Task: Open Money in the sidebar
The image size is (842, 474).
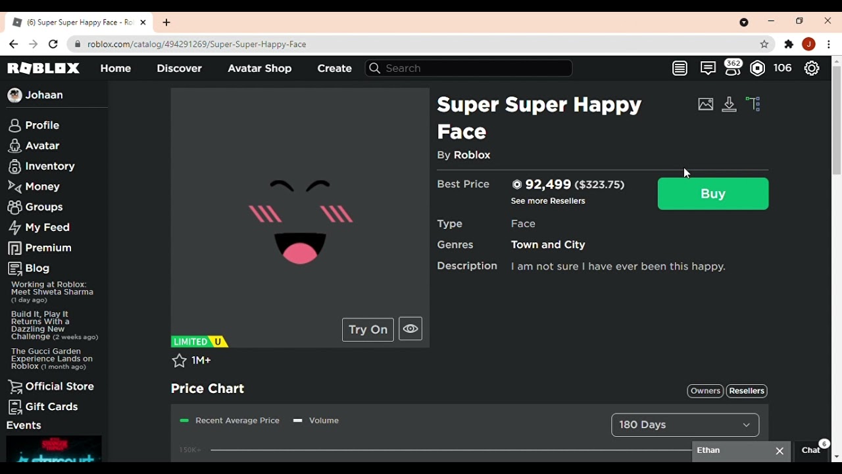Action: [x=34, y=186]
